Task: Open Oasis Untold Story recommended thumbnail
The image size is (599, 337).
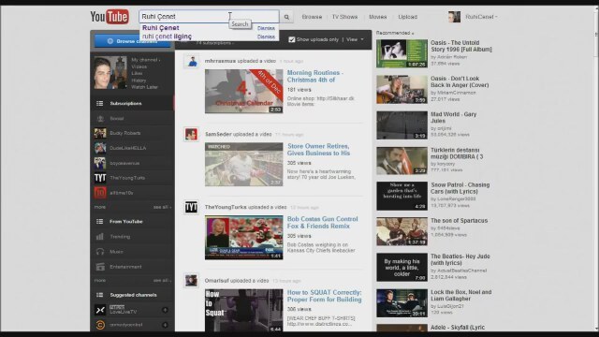Action: [x=402, y=53]
